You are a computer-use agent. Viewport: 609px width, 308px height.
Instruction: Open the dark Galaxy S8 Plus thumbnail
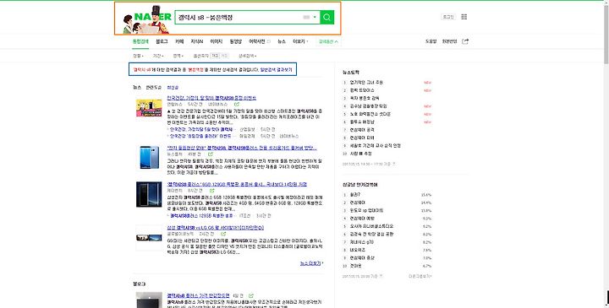click(149, 194)
